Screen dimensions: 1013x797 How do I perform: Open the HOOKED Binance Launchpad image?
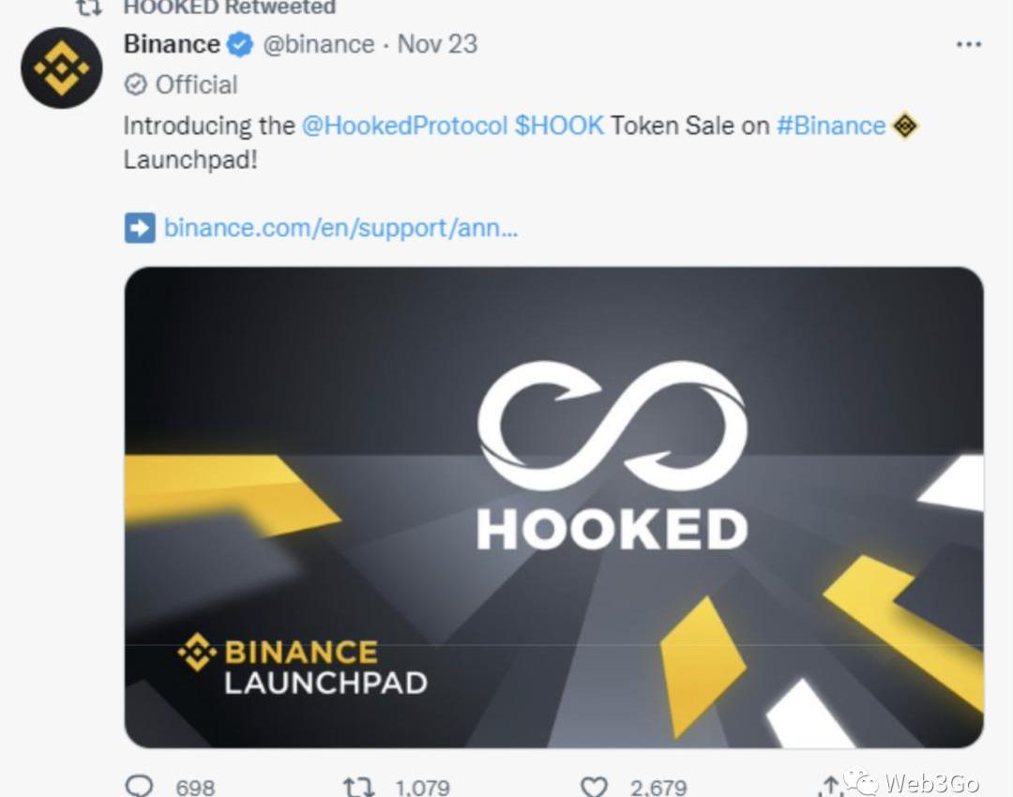point(553,506)
